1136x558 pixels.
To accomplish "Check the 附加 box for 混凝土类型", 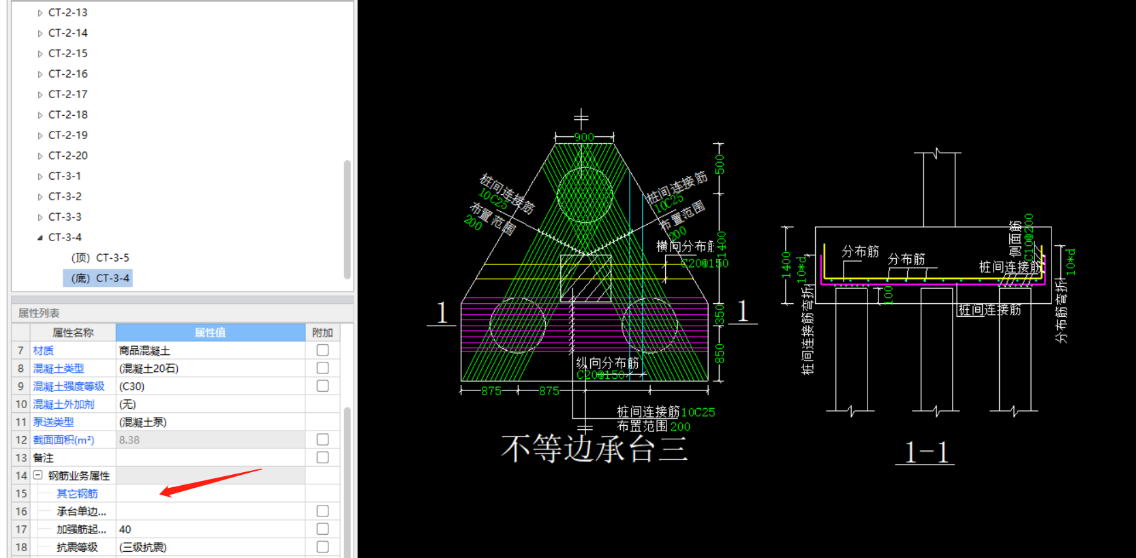I will (322, 368).
